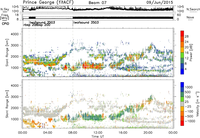
Task: Click the '-1000' velocity colorbar tick
Action: 190,121
